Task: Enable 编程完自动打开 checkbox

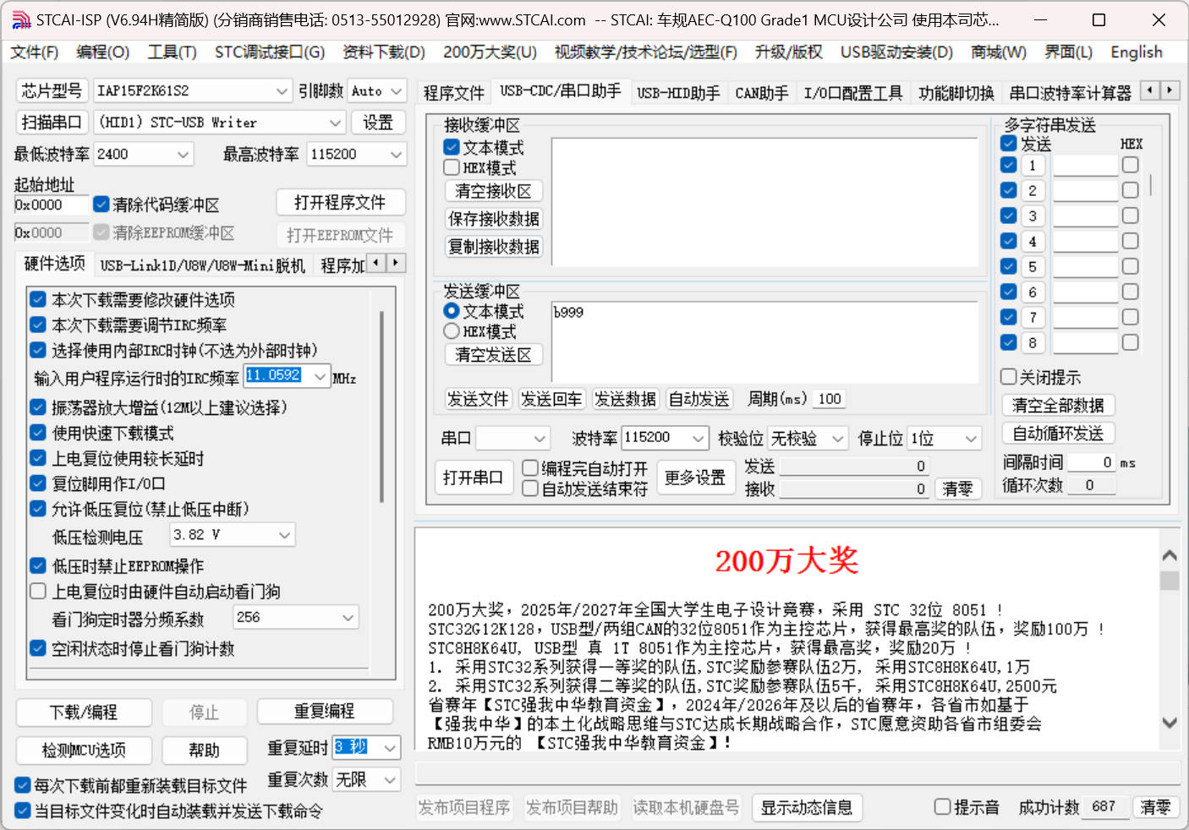Action: coord(530,467)
